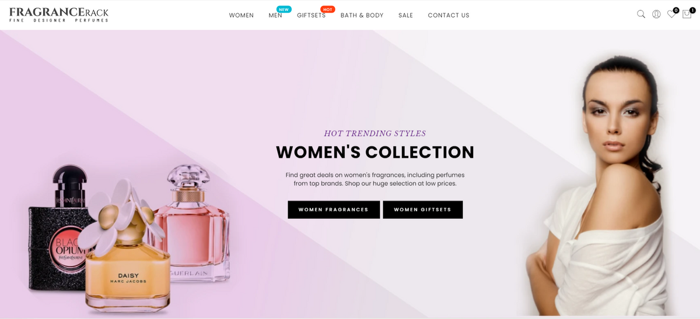Image resolution: width=700 pixels, height=319 pixels.
Task: Click the NEW badge above Men
Action: (x=284, y=9)
